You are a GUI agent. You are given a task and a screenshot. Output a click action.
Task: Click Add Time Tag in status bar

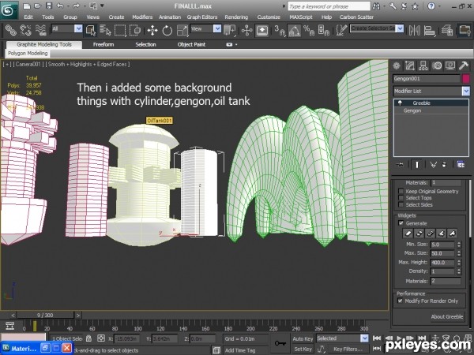(240, 350)
